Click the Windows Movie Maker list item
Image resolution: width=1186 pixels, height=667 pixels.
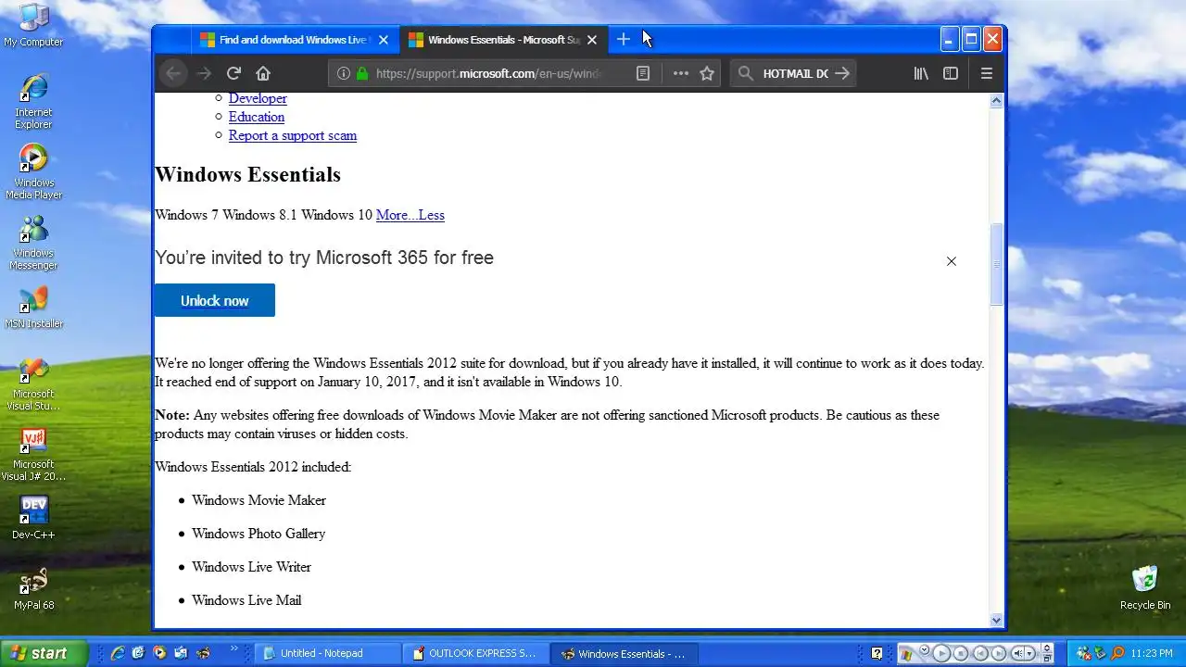259,500
